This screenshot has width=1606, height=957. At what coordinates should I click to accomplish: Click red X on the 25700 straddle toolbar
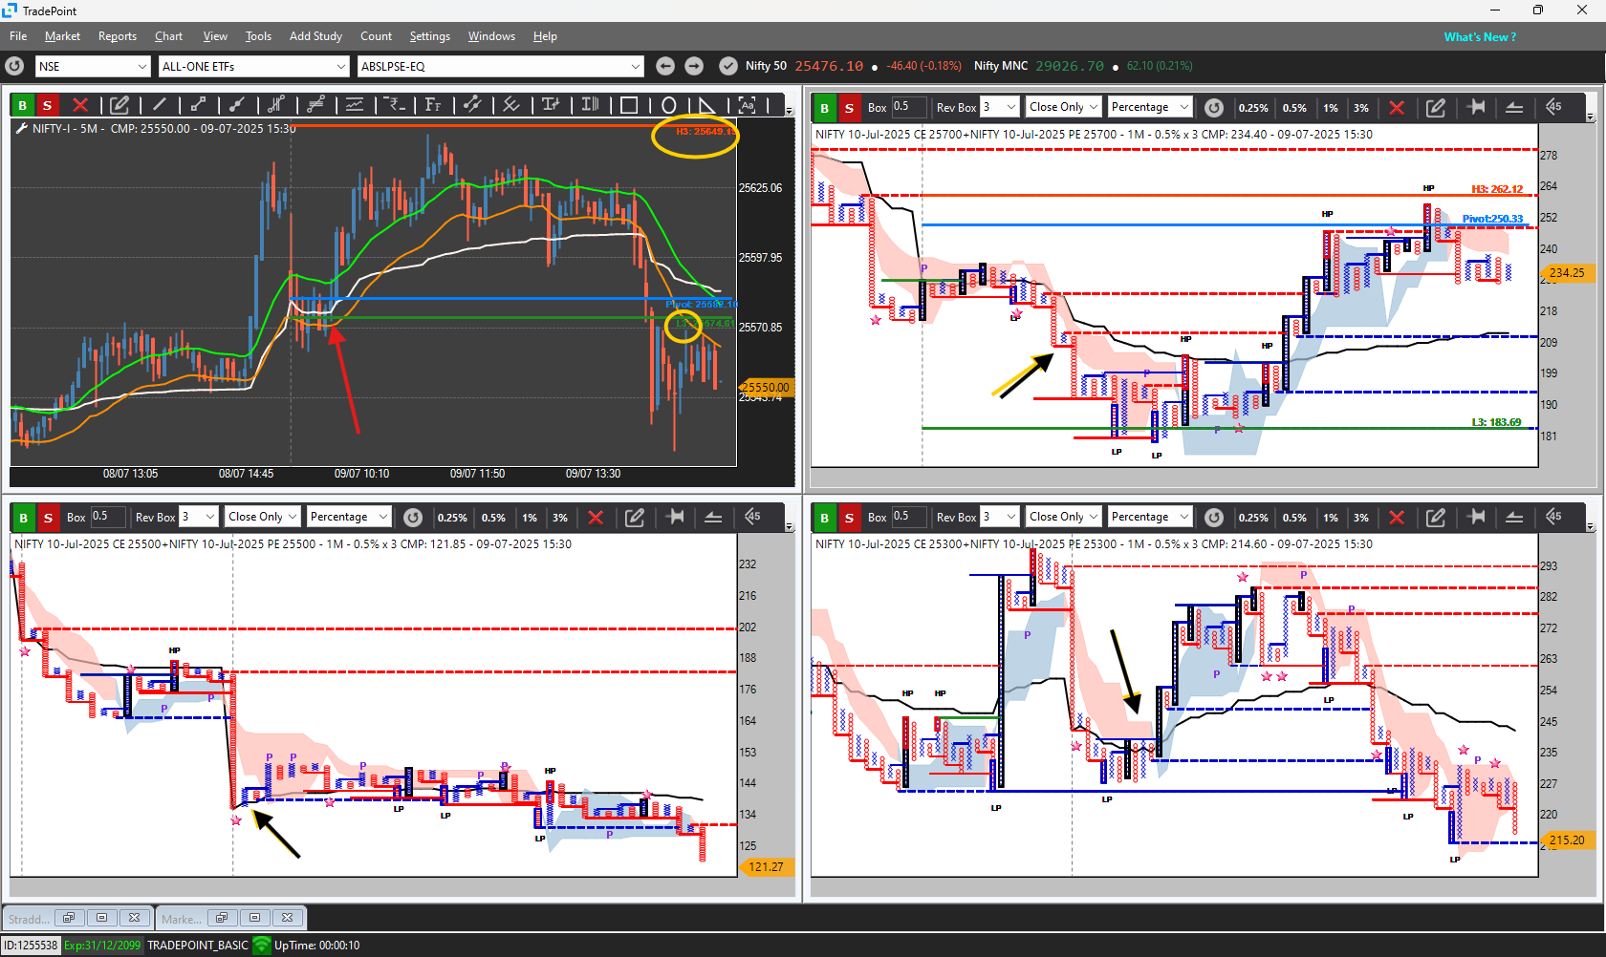click(x=1397, y=108)
